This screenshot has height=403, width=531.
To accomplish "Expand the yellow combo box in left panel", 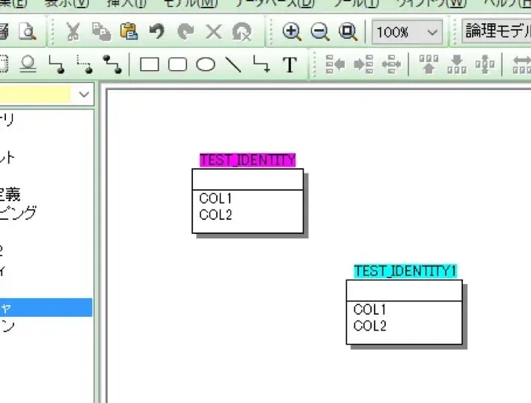I will click(84, 94).
